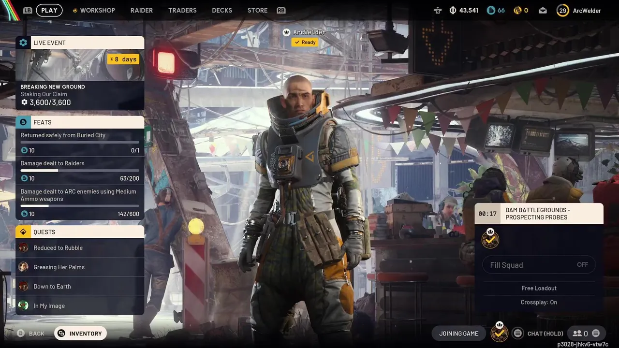The height and width of the screenshot is (348, 619).
Task: Select the Returned safely from Buried City feat
Action: (80, 143)
